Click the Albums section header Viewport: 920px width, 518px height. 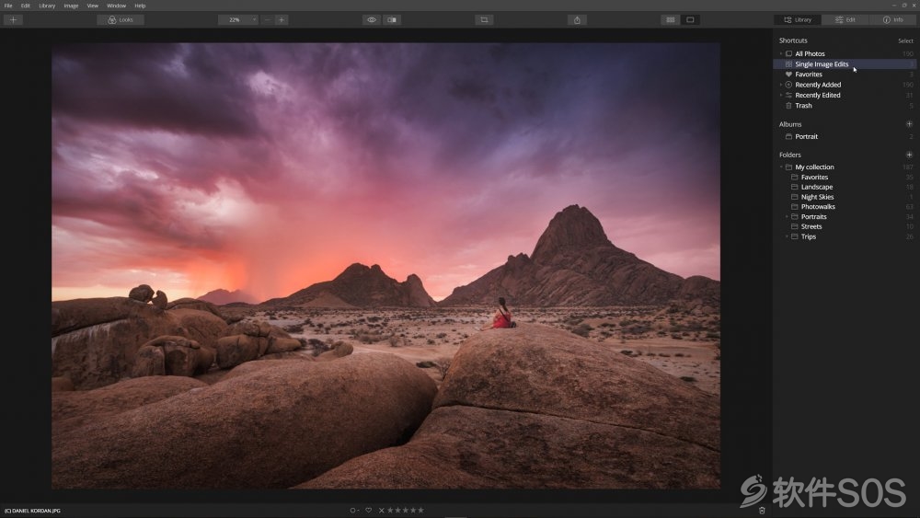point(789,124)
